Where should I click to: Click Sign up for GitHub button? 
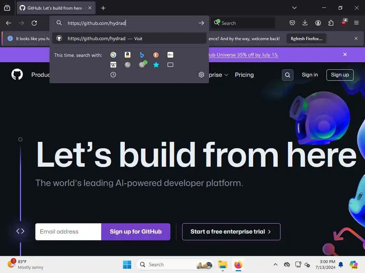pos(136,232)
